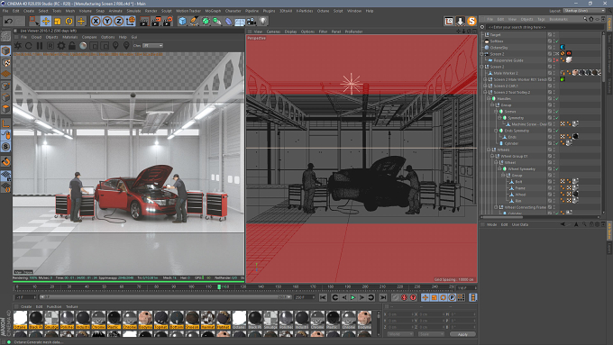The height and width of the screenshot is (345, 613).
Task: Activate the Move tool
Action: [x=46, y=21]
